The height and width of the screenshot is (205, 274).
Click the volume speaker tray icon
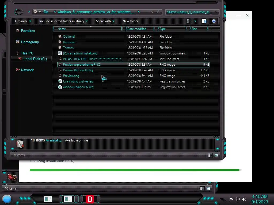tap(244, 199)
